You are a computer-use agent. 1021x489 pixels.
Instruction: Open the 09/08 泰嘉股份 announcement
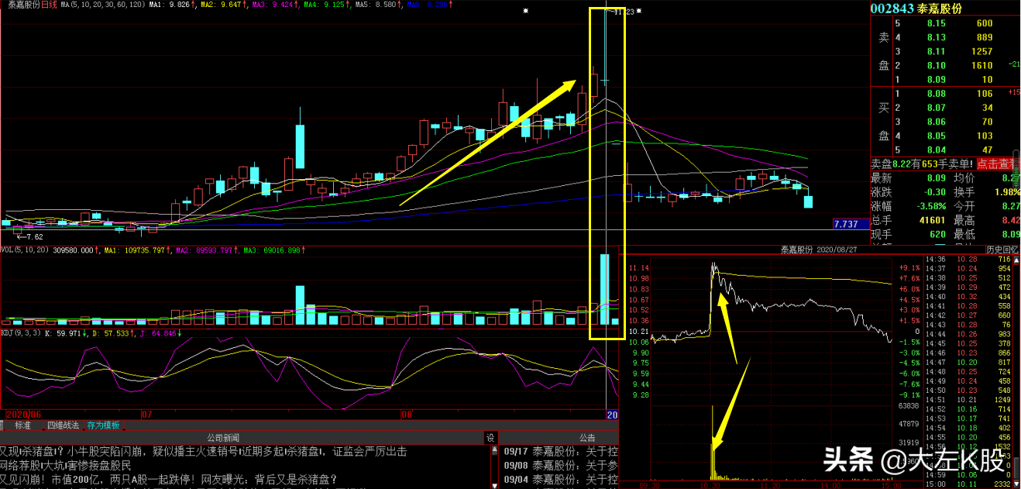[x=561, y=466]
